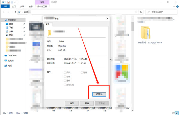Switch to details view layout icon

coord(173,113)
